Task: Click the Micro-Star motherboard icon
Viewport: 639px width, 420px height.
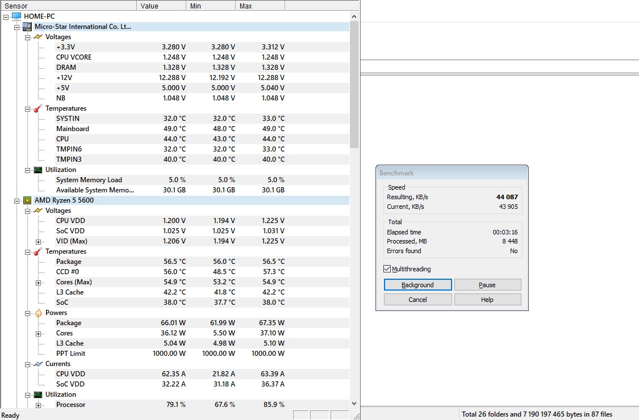Action: pos(27,27)
